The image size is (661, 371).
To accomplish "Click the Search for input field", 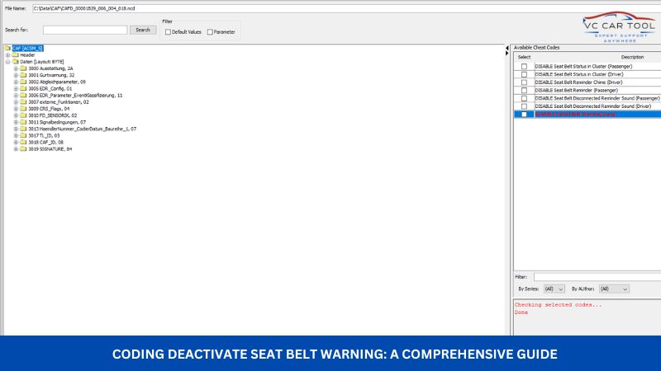I will pos(85,30).
